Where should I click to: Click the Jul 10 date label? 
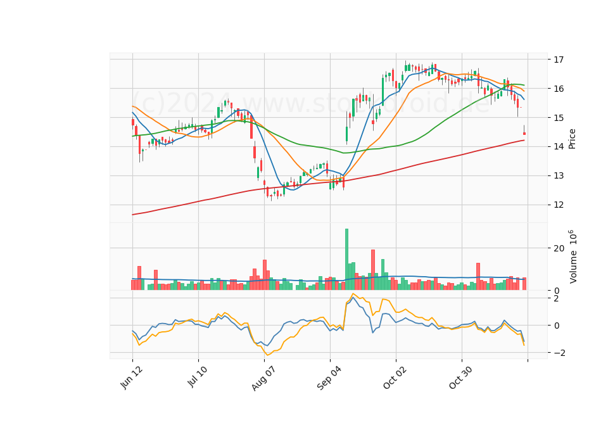click(198, 377)
